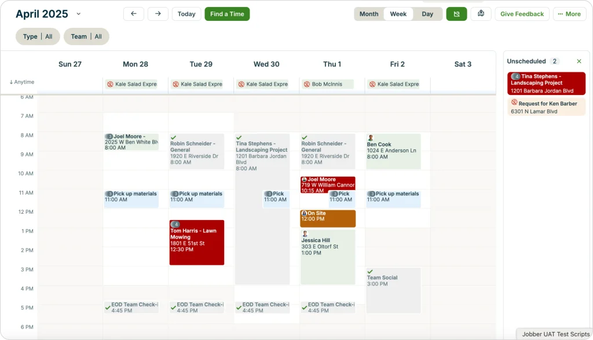Open the Type filter dropdown
The height and width of the screenshot is (340, 593).
(38, 36)
